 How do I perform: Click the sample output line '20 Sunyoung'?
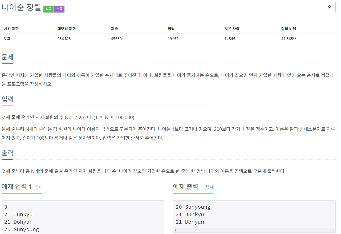tap(193, 207)
